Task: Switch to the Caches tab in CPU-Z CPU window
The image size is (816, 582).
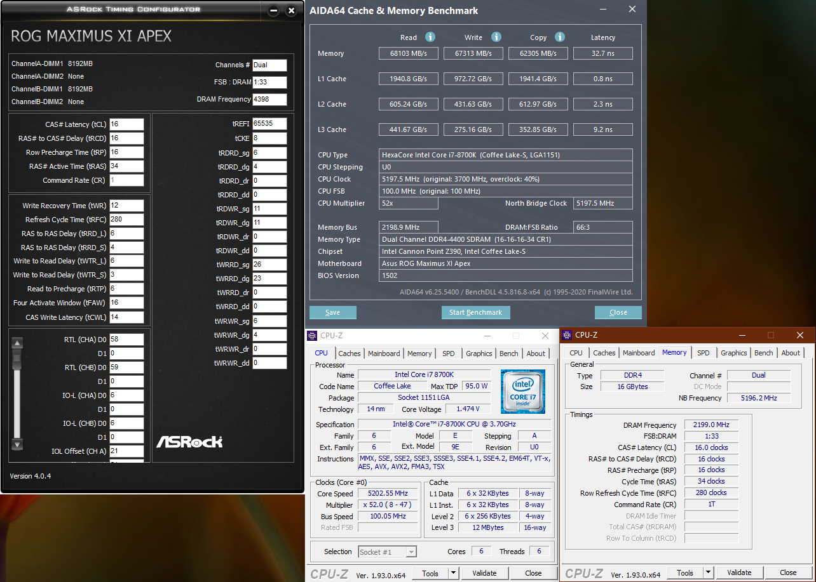Action: click(x=350, y=354)
